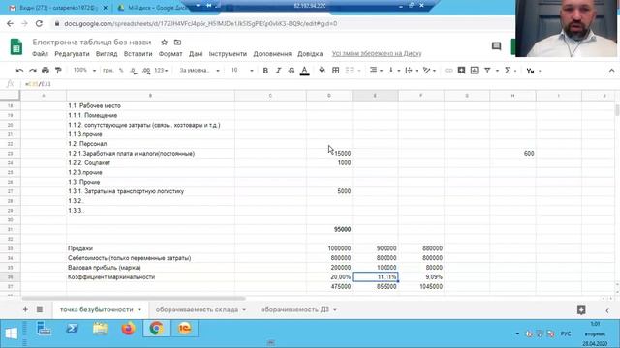Open the Вигляд menu
This screenshot has height=348, width=620.
tap(107, 54)
